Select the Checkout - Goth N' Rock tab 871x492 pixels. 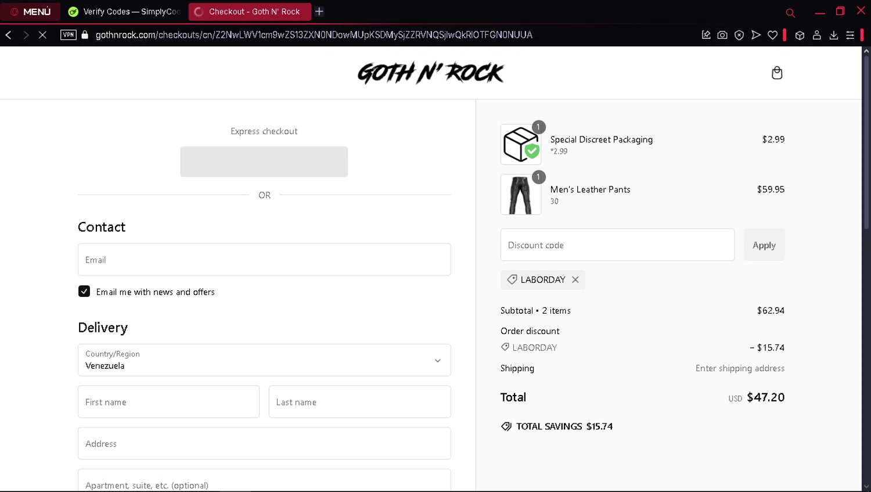250,12
